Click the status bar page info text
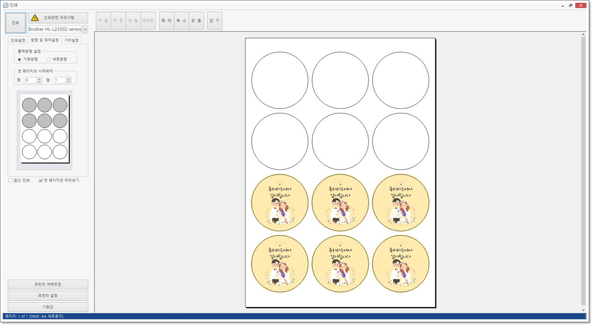592x325 pixels. pyautogui.click(x=34, y=316)
